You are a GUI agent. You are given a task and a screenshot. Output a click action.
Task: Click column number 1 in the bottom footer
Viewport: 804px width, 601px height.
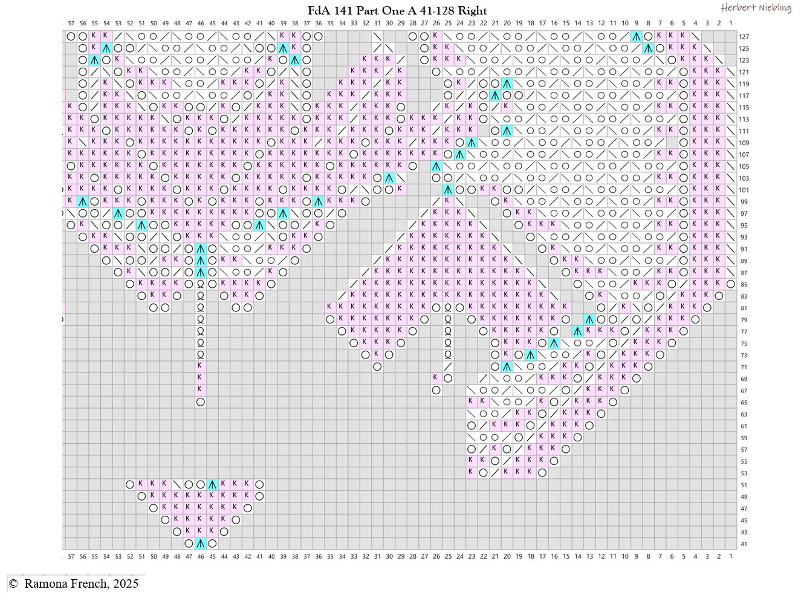tap(731, 556)
